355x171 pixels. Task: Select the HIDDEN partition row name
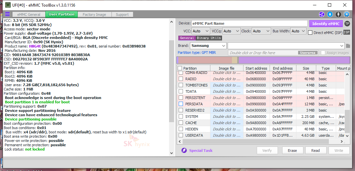[x=192, y=129]
